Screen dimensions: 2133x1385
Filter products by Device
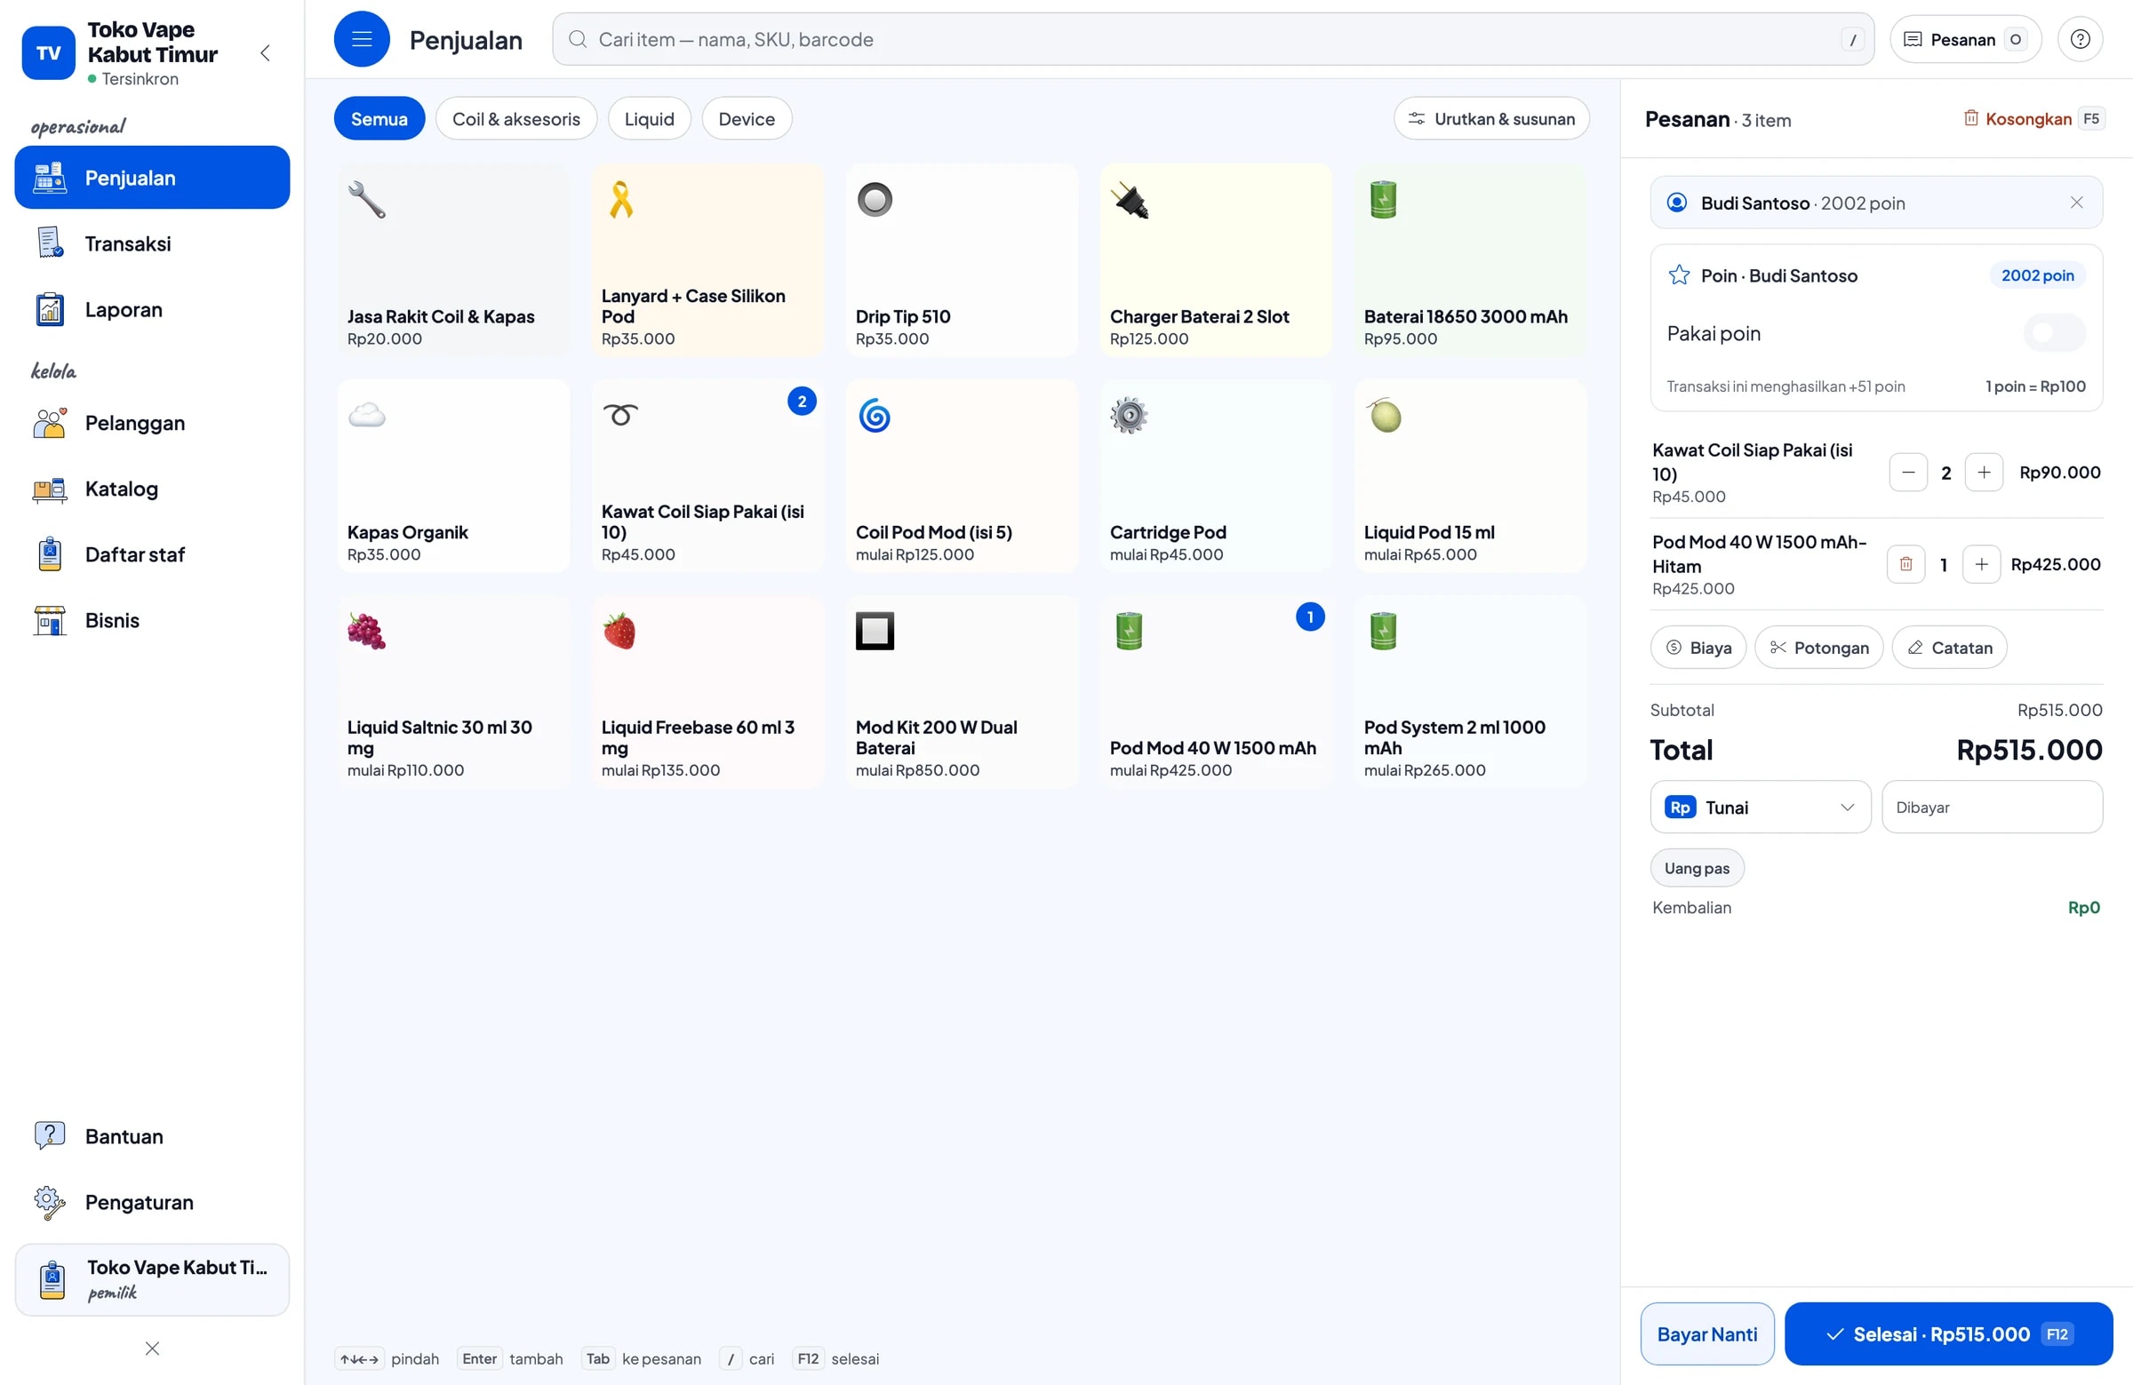pos(747,118)
